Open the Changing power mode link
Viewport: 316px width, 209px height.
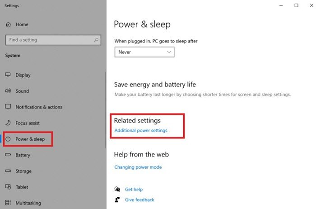pyautogui.click(x=138, y=167)
